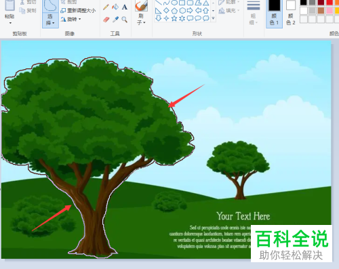Select the Curve shape
This screenshot has height=269, width=339.
point(166,3)
